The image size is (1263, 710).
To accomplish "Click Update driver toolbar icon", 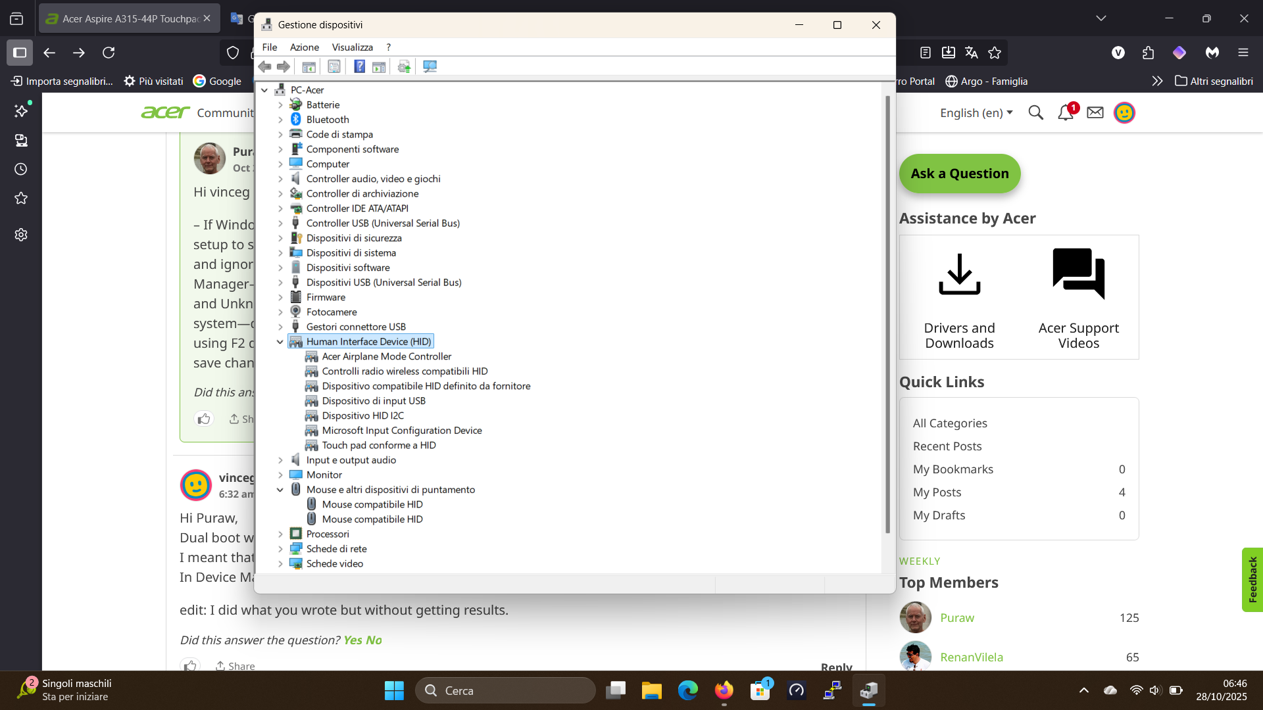I will 404,66.
